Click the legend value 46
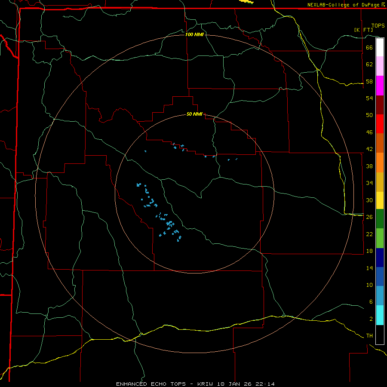 [369, 132]
